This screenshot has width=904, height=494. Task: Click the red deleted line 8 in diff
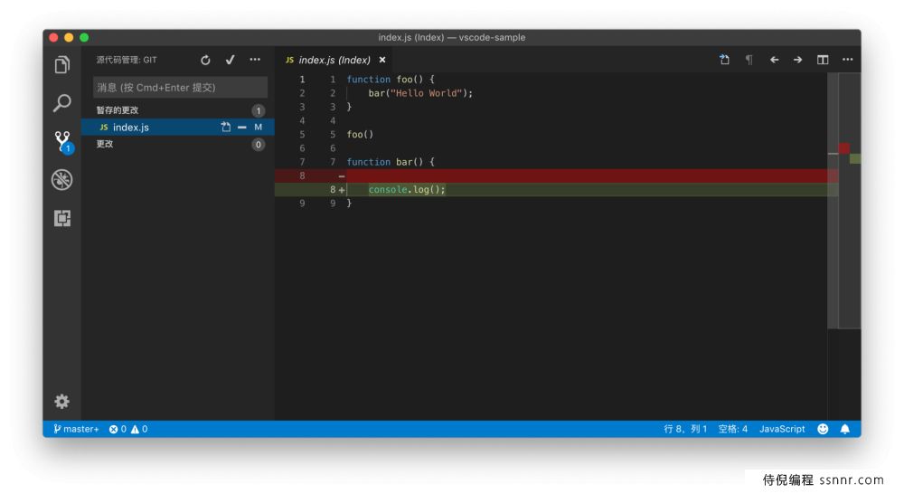[556, 176]
